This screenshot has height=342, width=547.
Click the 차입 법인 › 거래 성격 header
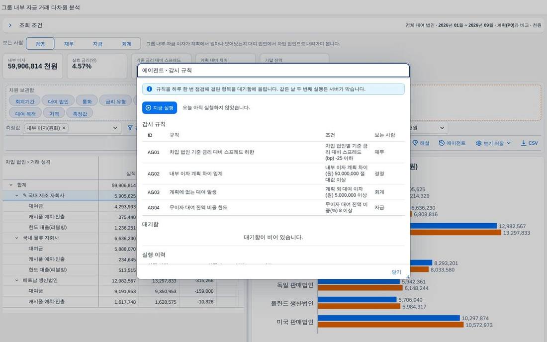coord(28,162)
